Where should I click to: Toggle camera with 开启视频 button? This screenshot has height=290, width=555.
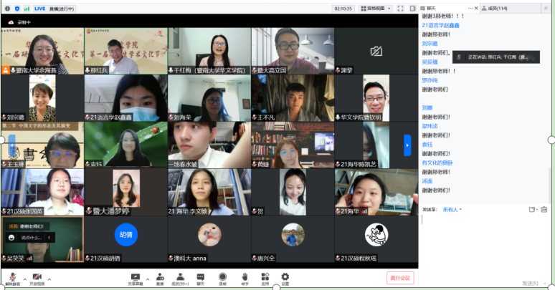[x=37, y=278]
